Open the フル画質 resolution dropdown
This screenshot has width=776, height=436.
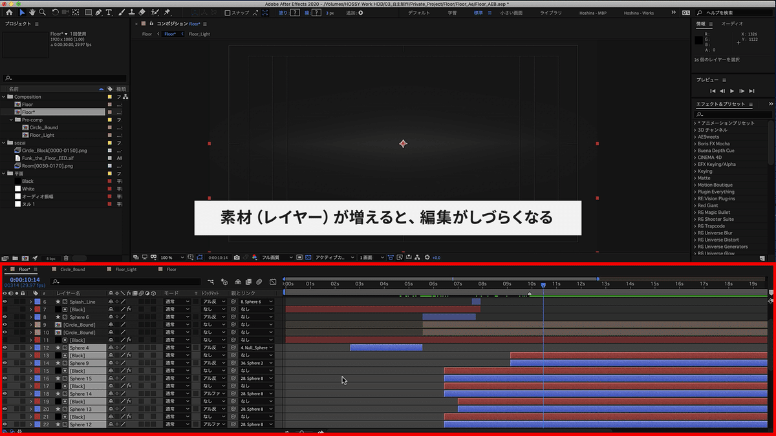(277, 257)
